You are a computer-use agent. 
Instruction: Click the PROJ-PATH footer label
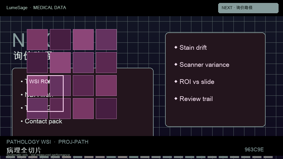click(73, 142)
